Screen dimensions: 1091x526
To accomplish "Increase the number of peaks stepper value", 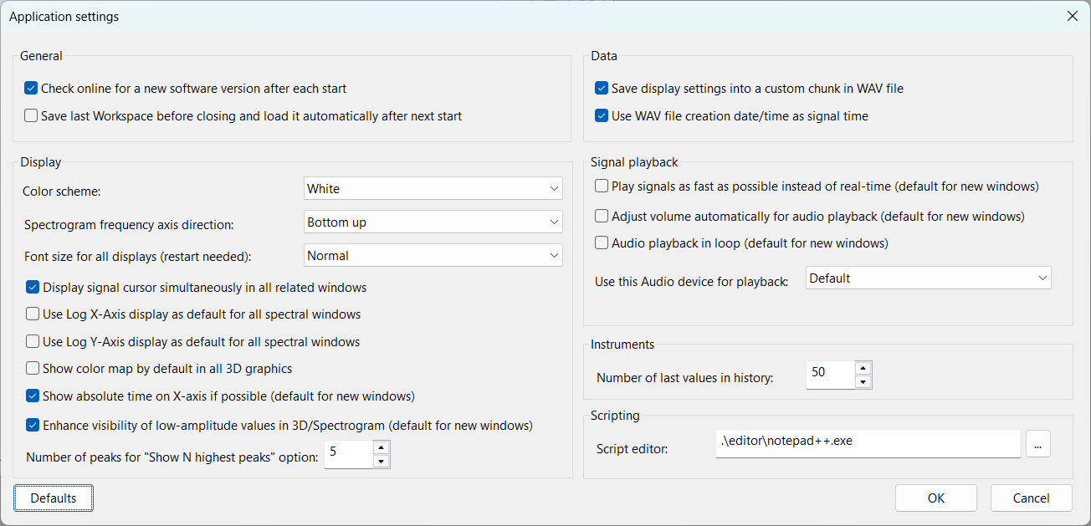I will pyautogui.click(x=381, y=447).
